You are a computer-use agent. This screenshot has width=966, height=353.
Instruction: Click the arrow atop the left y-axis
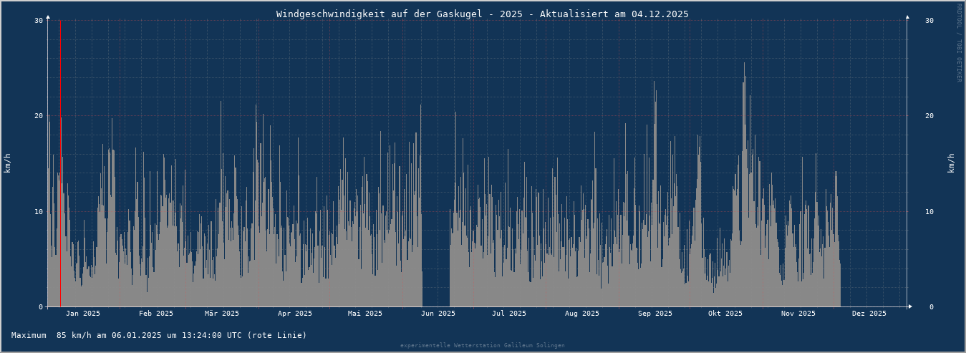(x=48, y=16)
